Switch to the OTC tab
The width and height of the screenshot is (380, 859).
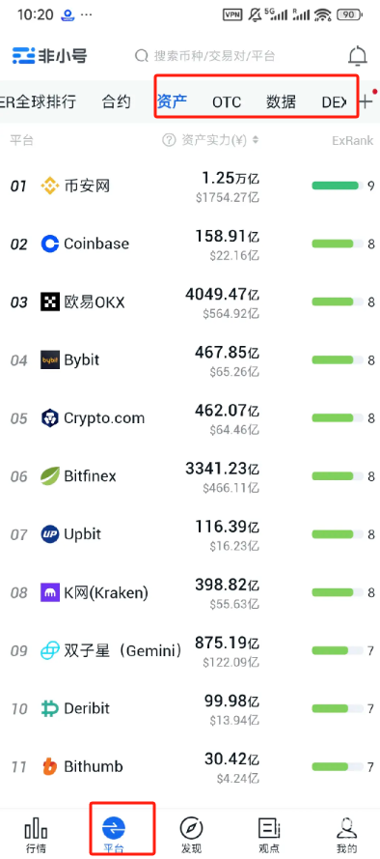click(227, 101)
